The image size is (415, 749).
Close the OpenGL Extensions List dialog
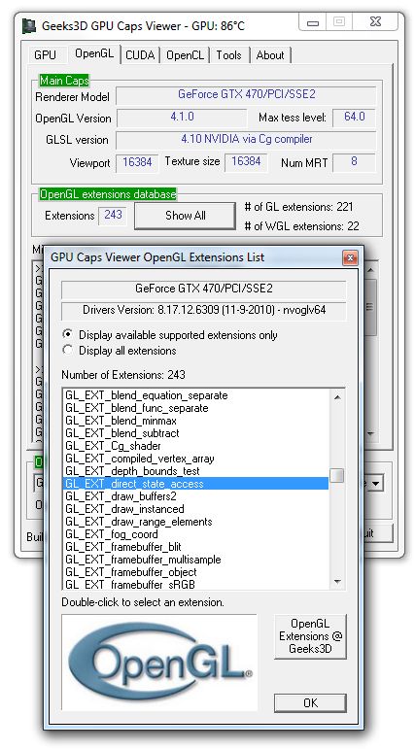350,258
